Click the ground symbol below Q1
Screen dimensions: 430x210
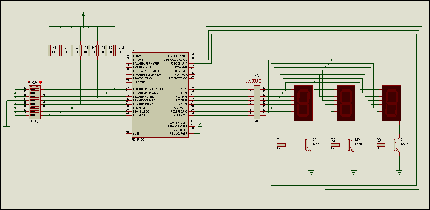point(311,172)
